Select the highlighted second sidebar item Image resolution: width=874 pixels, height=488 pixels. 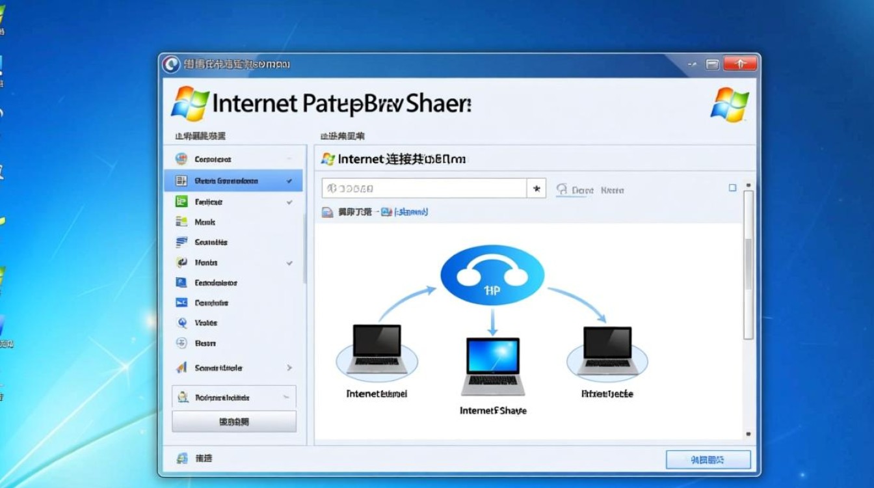(226, 181)
